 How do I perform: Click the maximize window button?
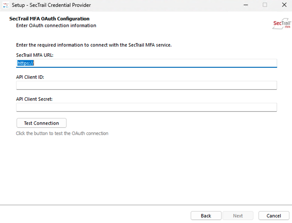(265, 5)
